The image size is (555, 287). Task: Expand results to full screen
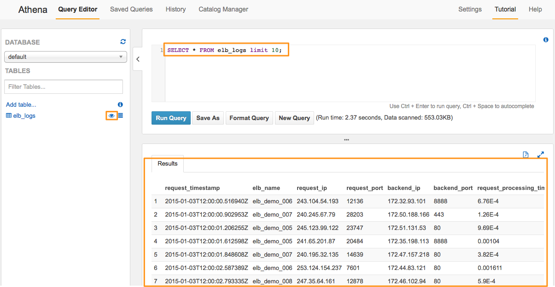click(541, 155)
